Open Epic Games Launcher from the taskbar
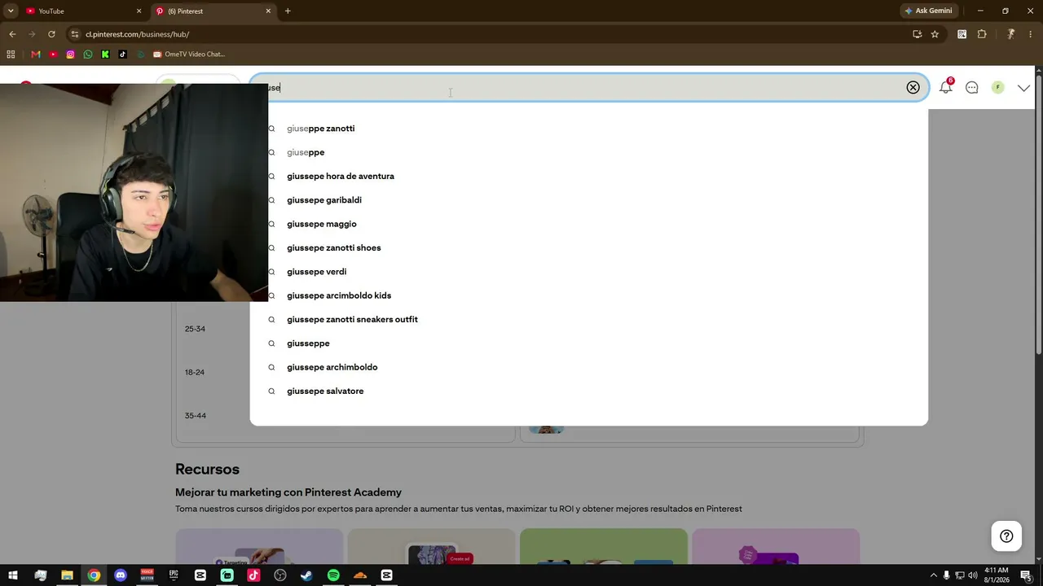This screenshot has height=586, width=1043. point(174,575)
